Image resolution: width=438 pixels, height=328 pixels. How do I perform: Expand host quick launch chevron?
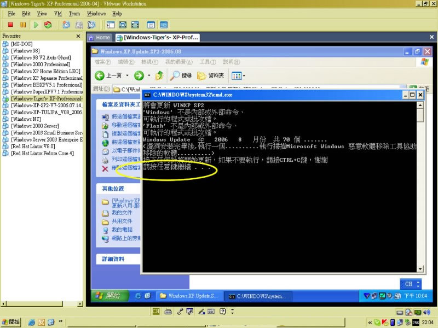(x=61, y=321)
